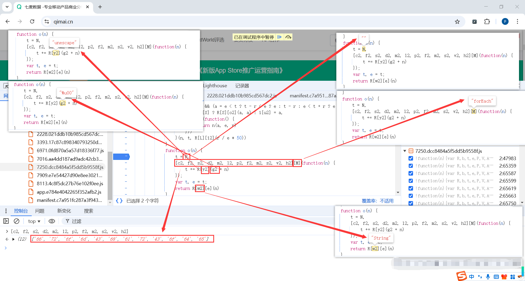This screenshot has width=525, height=281.
Task: Open the top JavaScript context dropdown
Action: (34, 221)
